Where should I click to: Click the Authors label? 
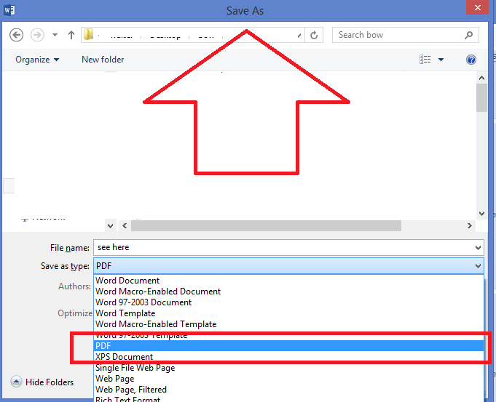pos(74,286)
